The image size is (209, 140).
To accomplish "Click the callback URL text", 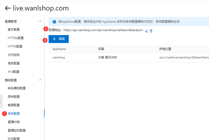I will tap(103, 30).
